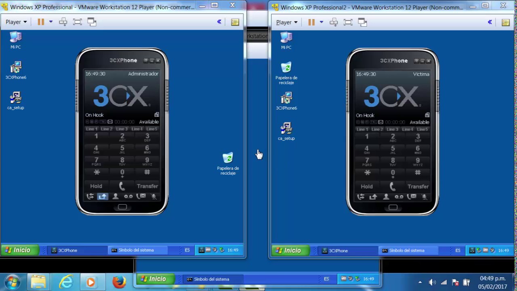Open call history icon on Victima phone

361,197
